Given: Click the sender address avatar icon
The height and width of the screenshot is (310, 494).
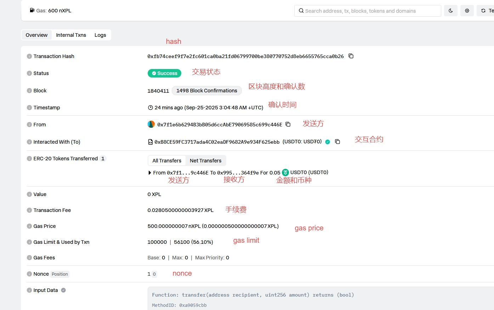Looking at the screenshot, I should [x=151, y=124].
